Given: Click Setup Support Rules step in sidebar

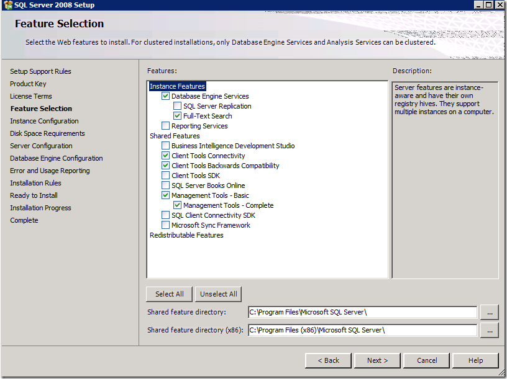Looking at the screenshot, I should tap(40, 71).
